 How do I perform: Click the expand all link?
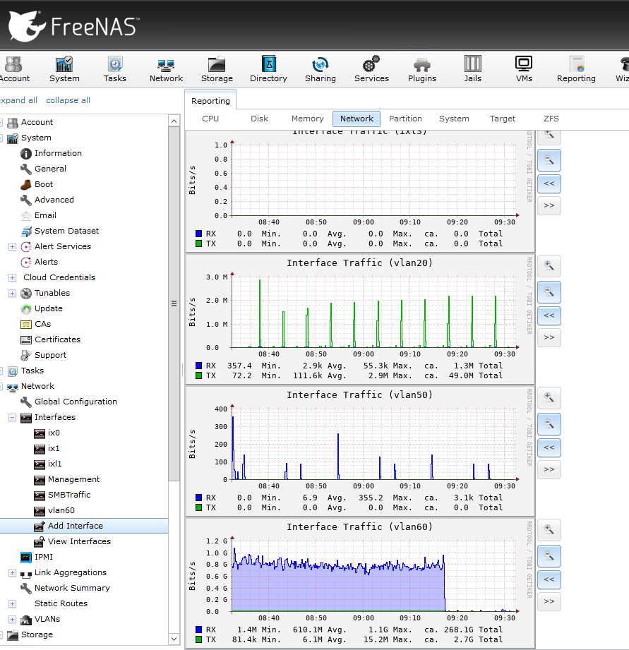(x=18, y=100)
